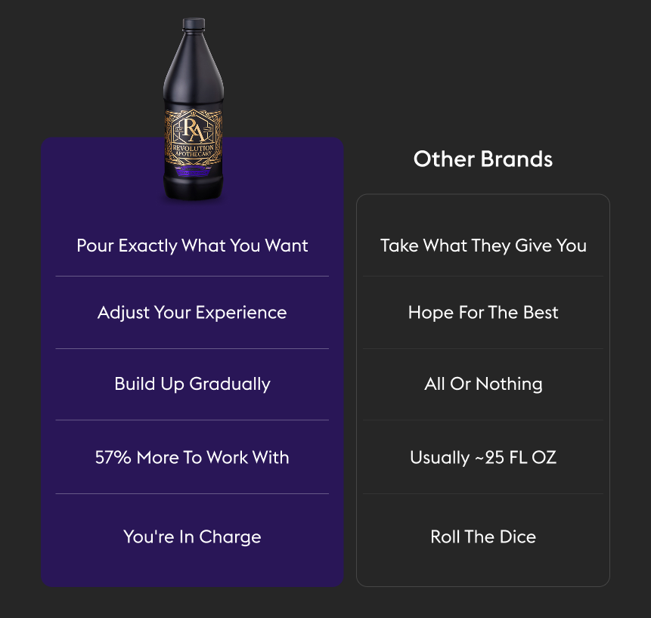
Task: Click "Usually ~25 FL OZ" text
Action: click(x=483, y=457)
